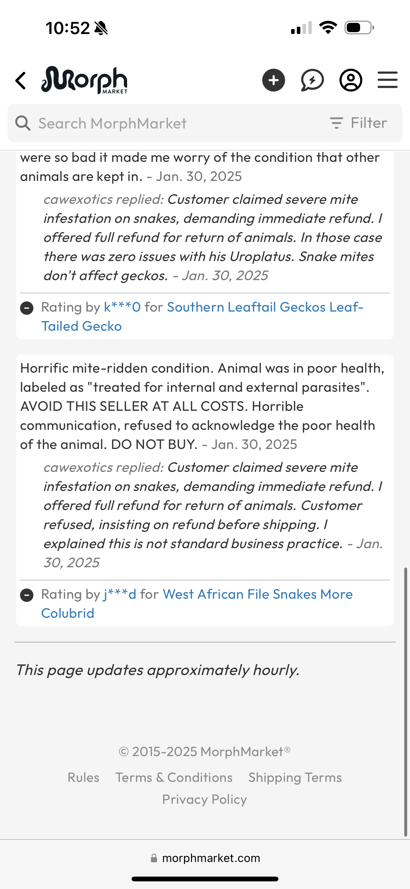
Task: Tap the morphmarket.com address bar
Action: 205,858
